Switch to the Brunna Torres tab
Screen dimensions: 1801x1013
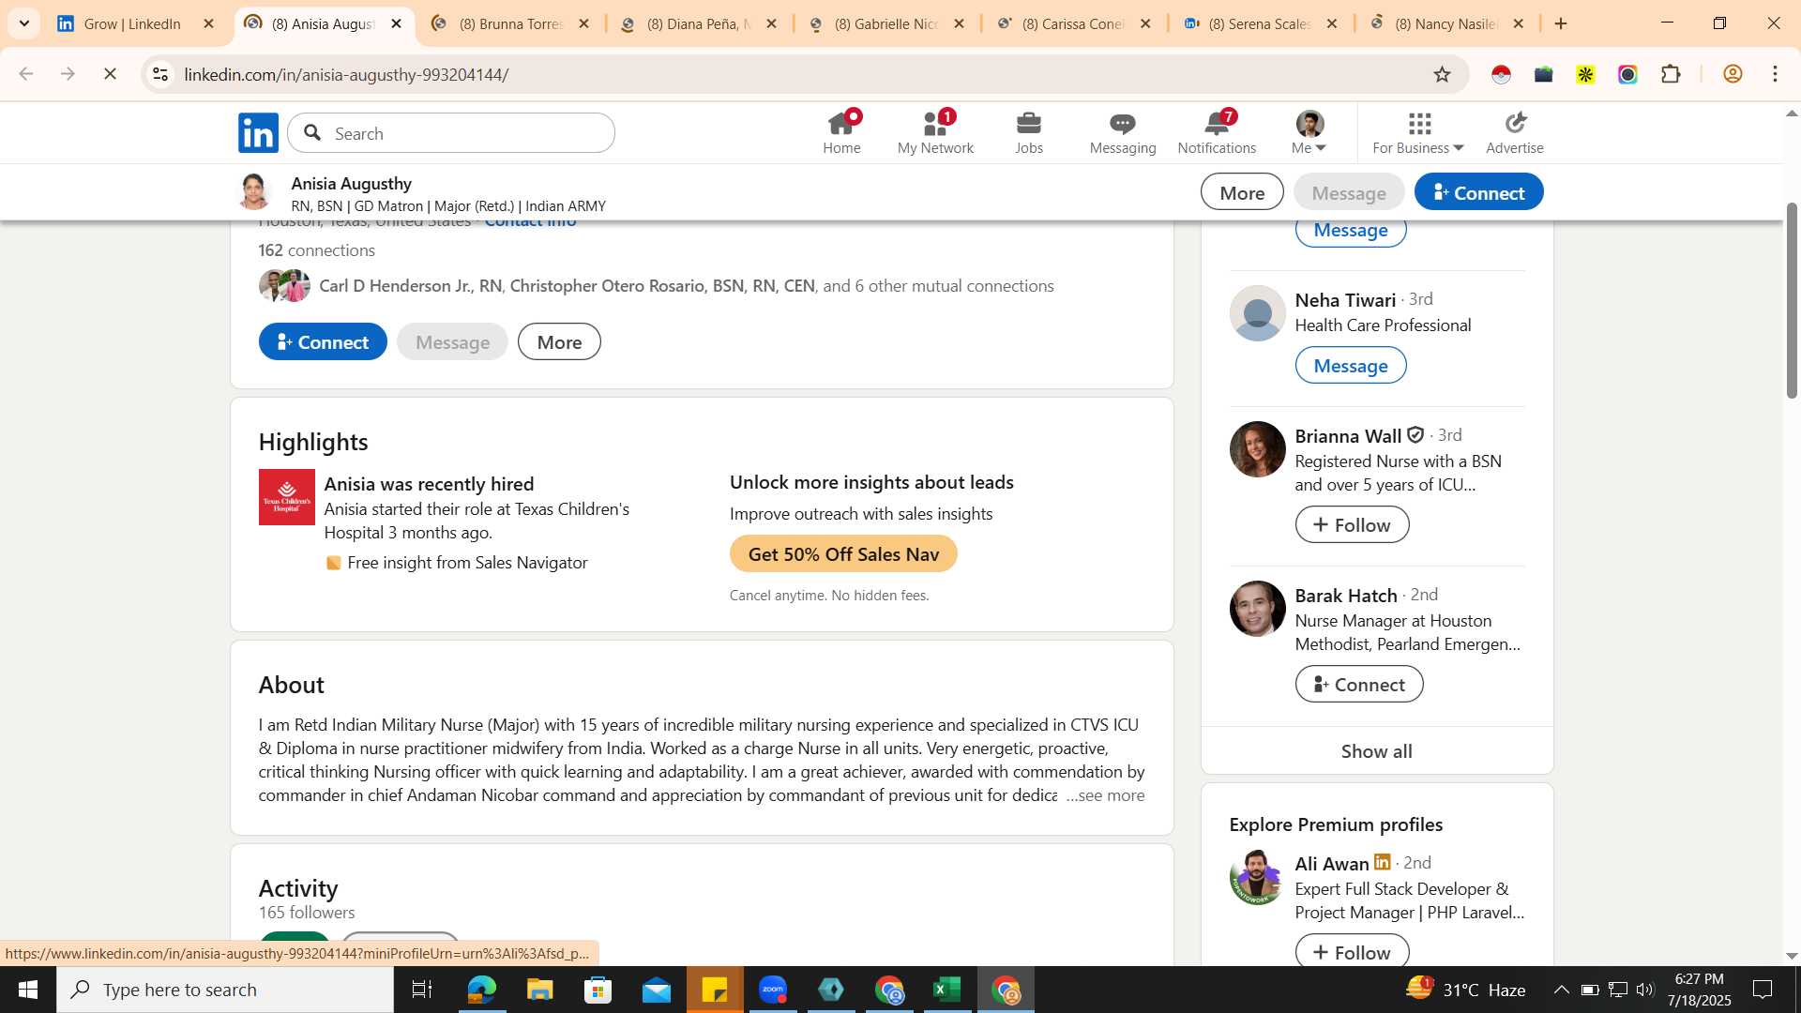tap(511, 23)
